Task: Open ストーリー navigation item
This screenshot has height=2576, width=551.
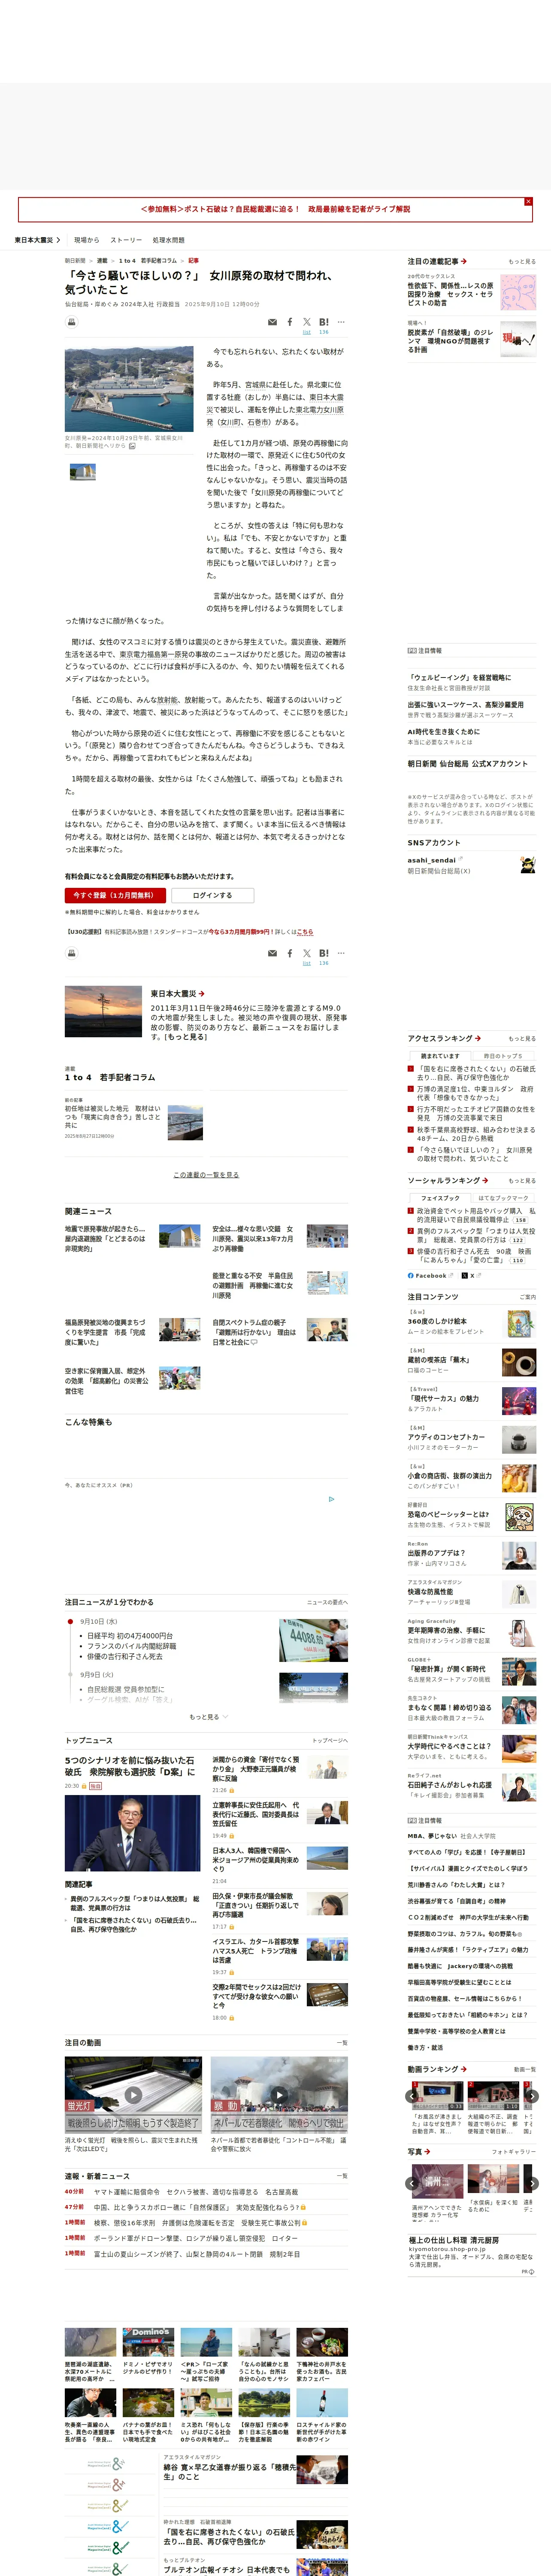Action: 126,240
